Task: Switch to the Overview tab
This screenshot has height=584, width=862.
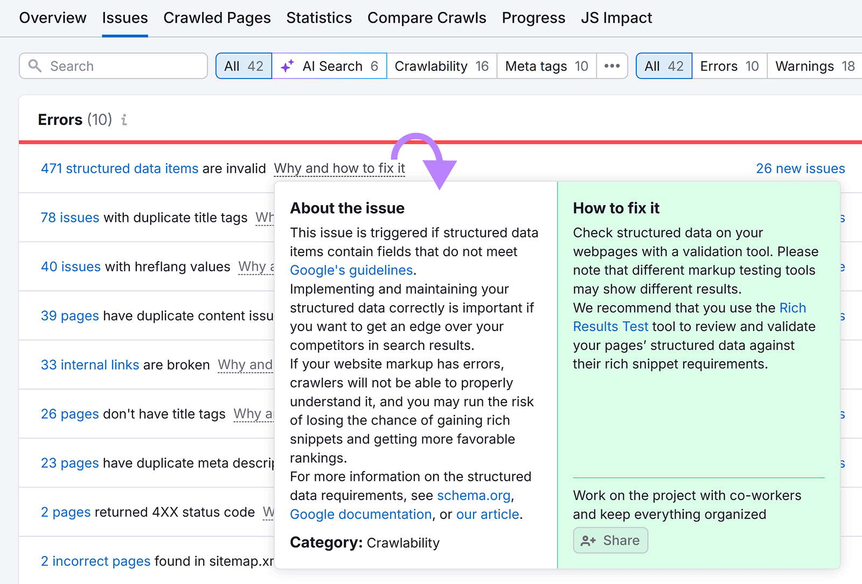Action: 52,18
